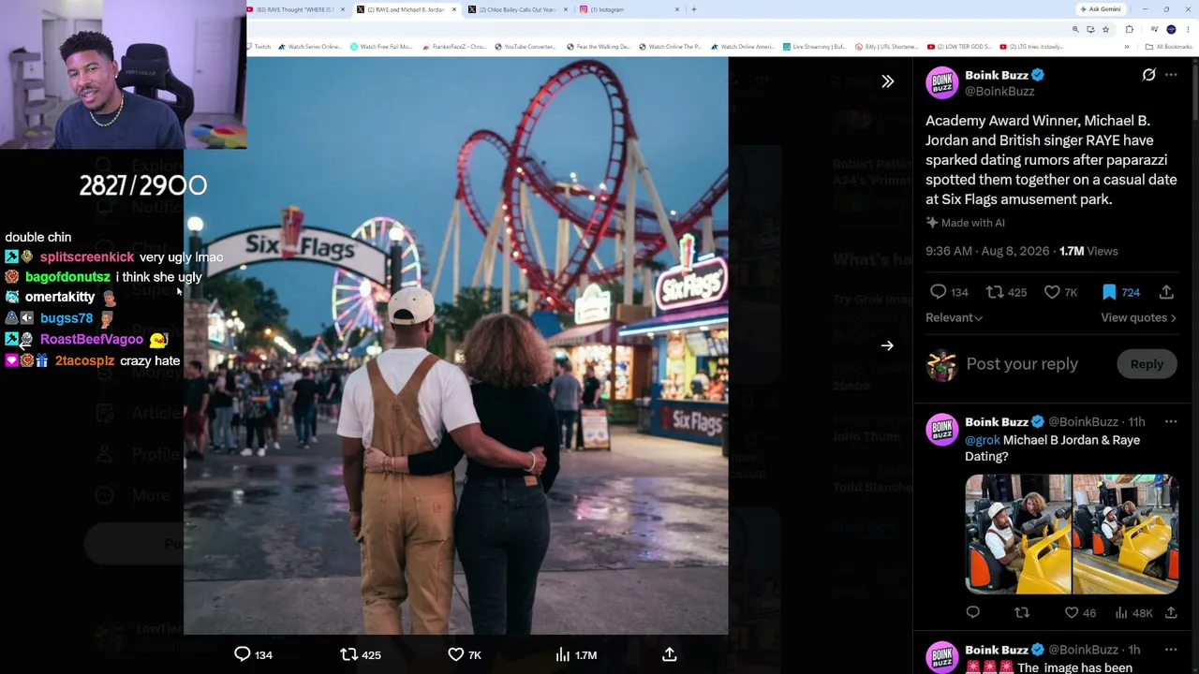Open the All Bookmarks folder

point(1168,47)
